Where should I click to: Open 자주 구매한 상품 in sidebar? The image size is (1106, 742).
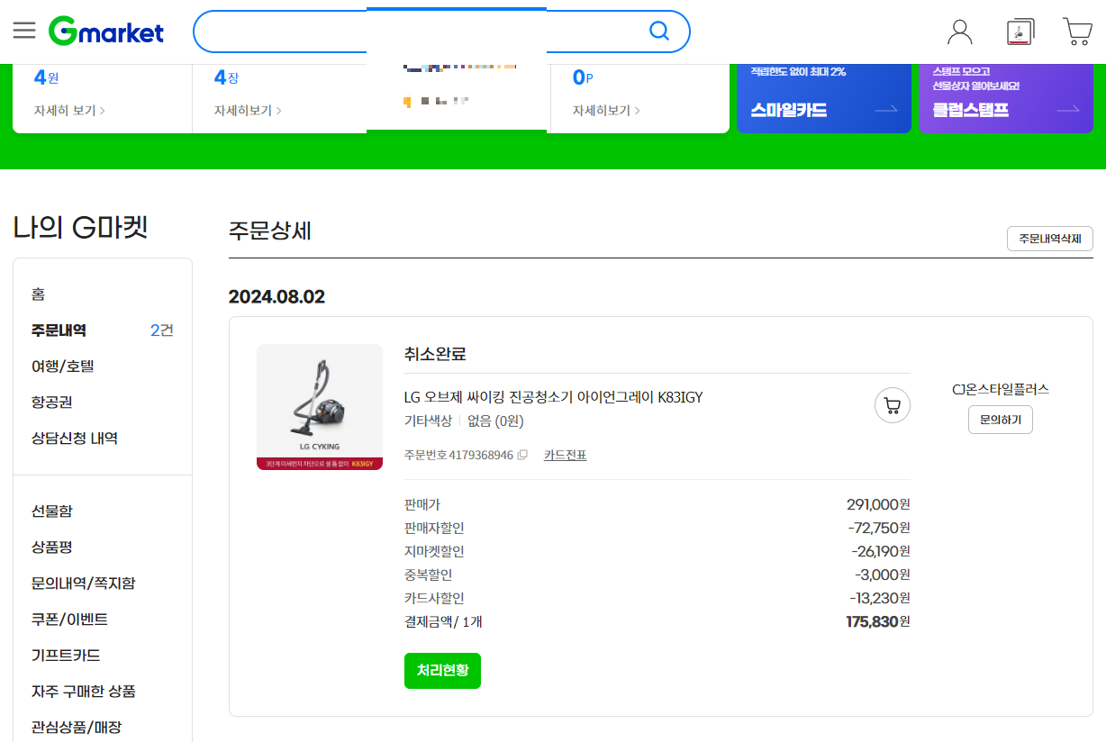coord(83,692)
